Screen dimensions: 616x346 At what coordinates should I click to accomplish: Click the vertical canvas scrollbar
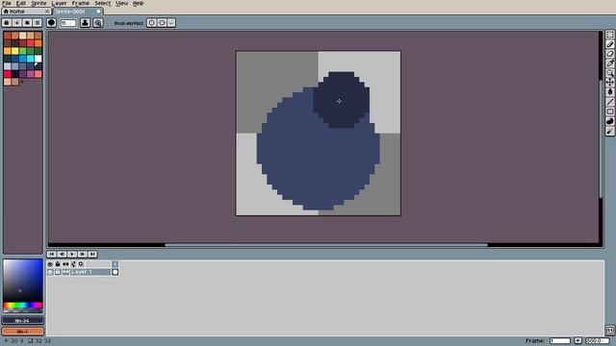[x=601, y=138]
